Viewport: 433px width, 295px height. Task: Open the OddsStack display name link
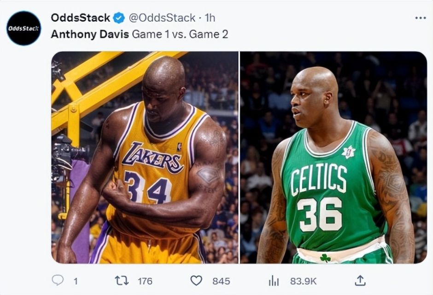click(81, 18)
